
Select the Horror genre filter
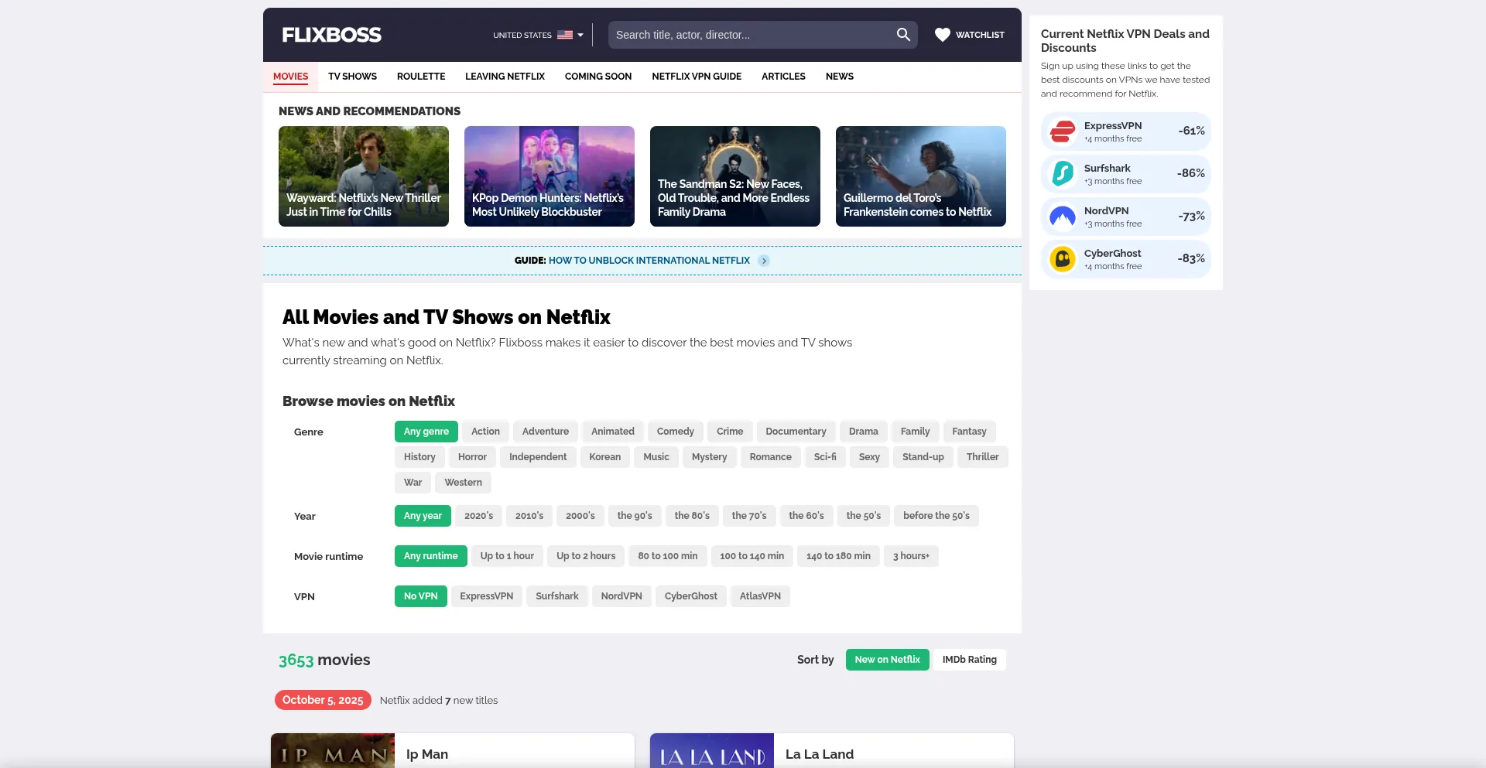(472, 457)
